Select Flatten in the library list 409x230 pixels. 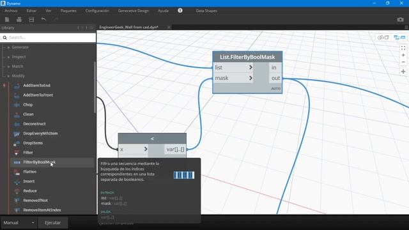(29, 172)
